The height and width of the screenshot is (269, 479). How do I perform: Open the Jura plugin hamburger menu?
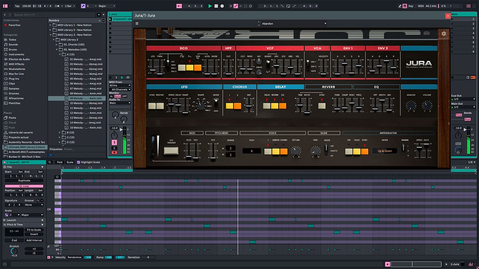click(x=137, y=24)
